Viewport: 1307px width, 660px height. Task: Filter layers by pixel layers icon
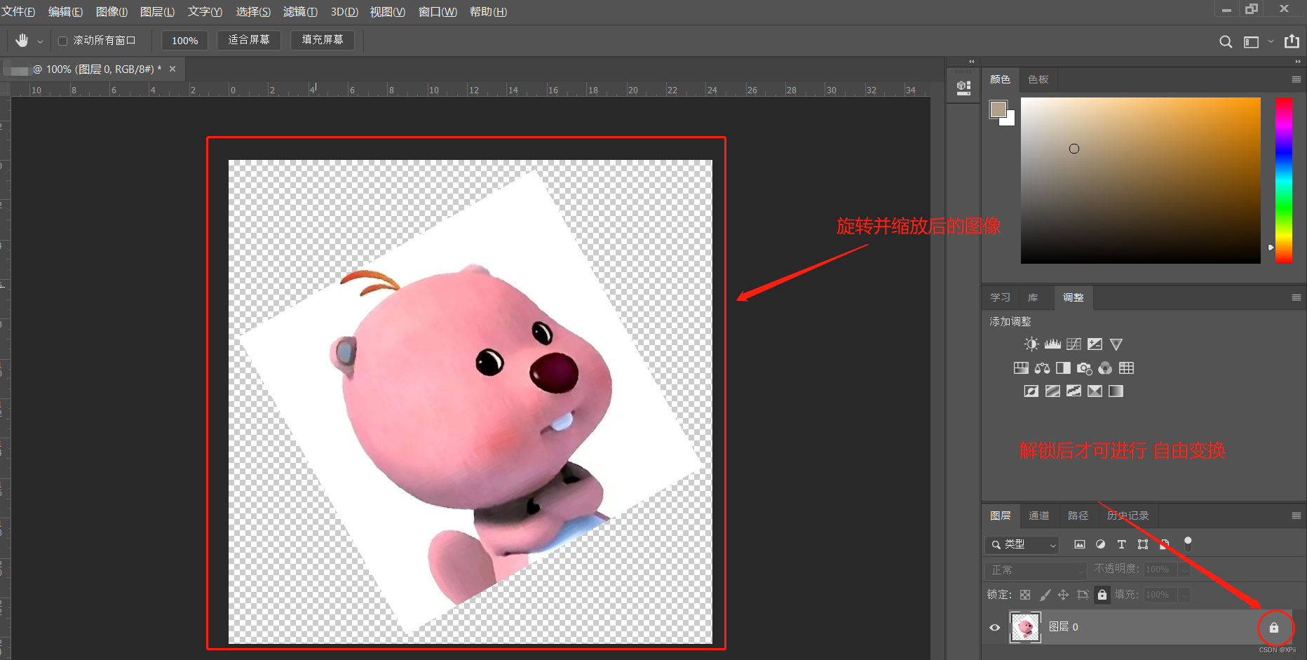click(x=1080, y=544)
